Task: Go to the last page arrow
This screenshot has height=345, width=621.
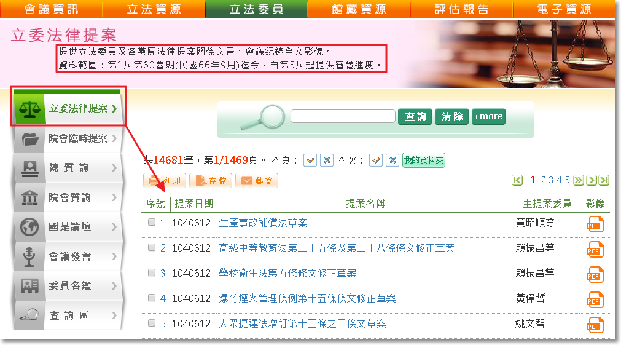Action: point(604,180)
